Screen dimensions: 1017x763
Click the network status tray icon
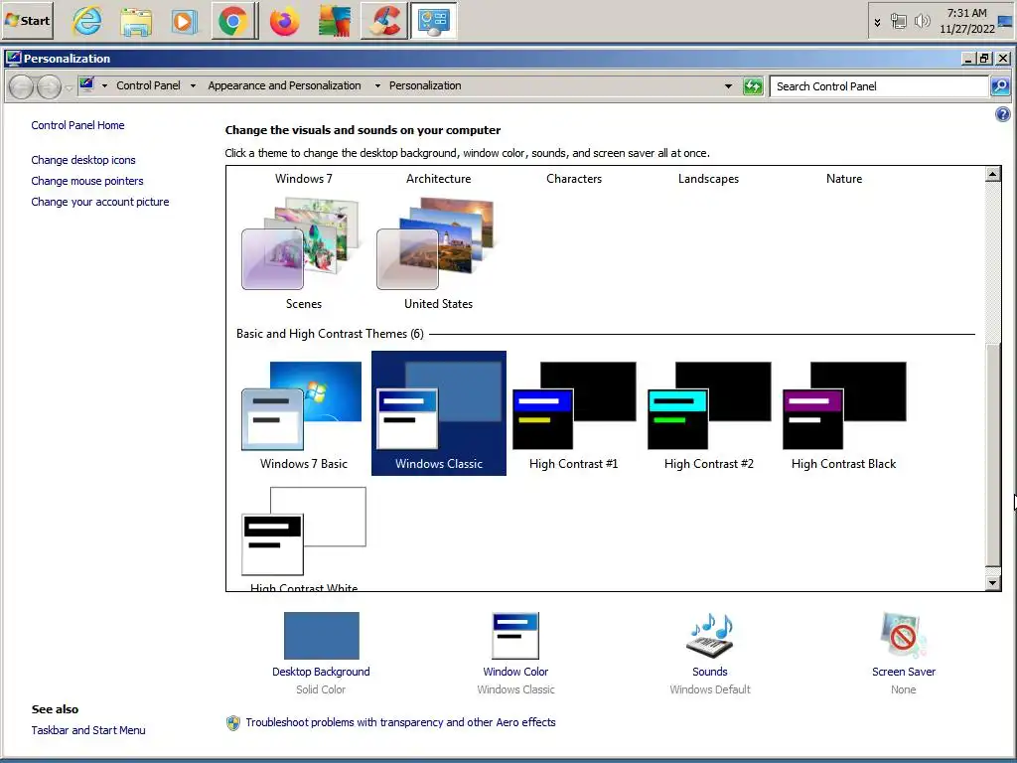[x=898, y=22]
